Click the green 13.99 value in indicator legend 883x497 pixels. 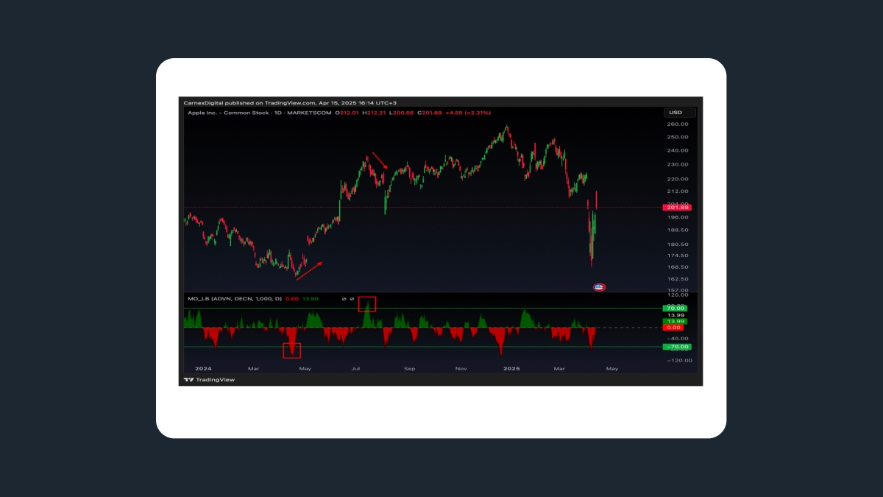coord(310,299)
